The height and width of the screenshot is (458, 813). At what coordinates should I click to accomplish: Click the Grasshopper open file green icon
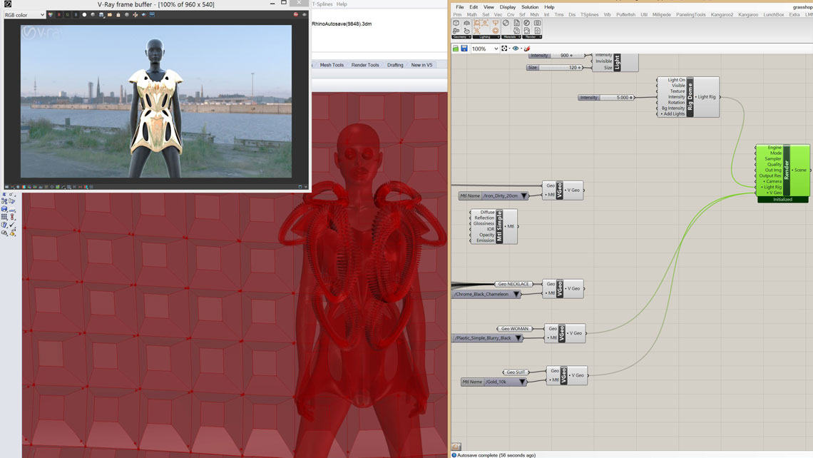456,49
